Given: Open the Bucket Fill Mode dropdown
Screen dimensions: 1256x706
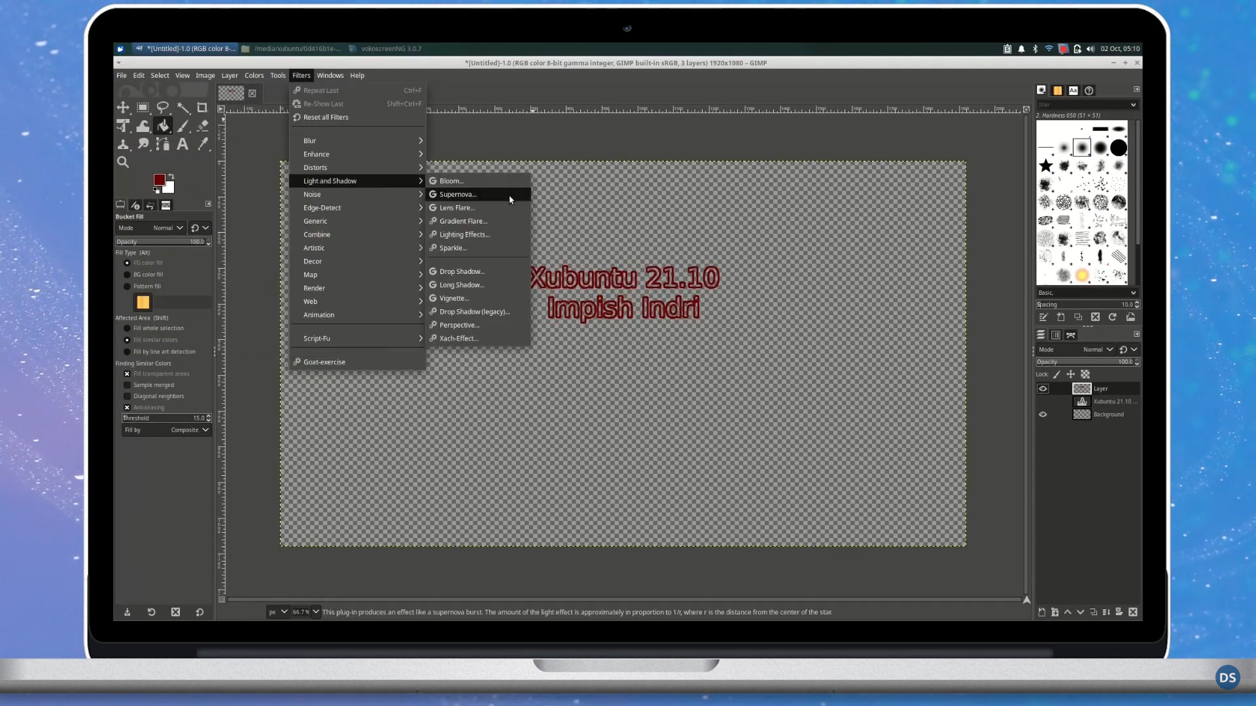Looking at the screenshot, I should click(x=151, y=228).
